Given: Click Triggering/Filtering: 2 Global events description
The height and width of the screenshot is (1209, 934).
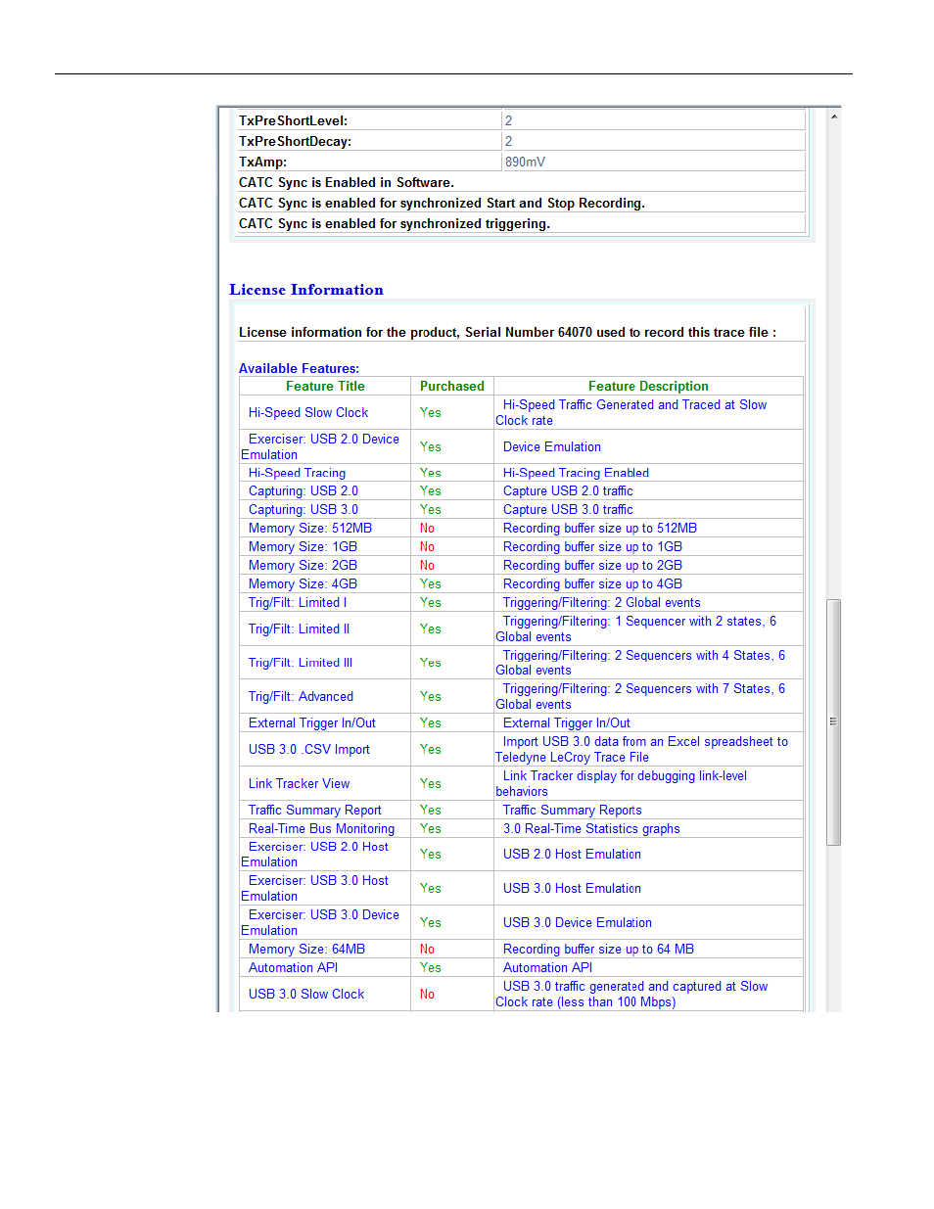Looking at the screenshot, I should [x=601, y=603].
